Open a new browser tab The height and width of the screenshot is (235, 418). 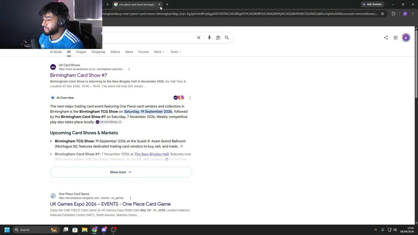click(x=167, y=4)
